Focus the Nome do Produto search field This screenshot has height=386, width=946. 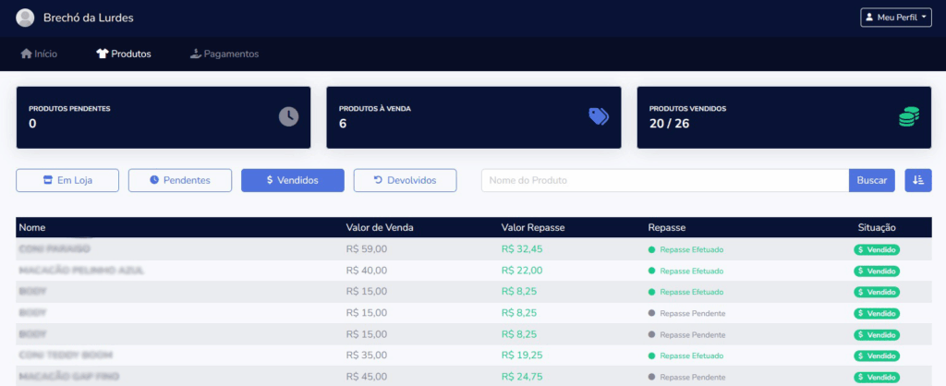(664, 180)
